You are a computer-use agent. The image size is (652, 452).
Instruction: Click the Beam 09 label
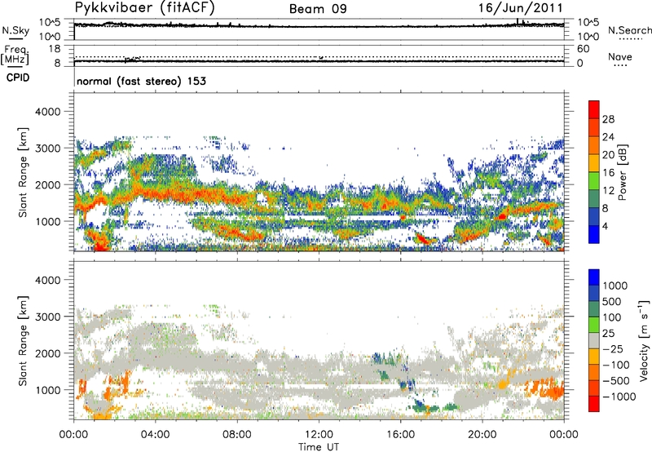pyautogui.click(x=318, y=9)
